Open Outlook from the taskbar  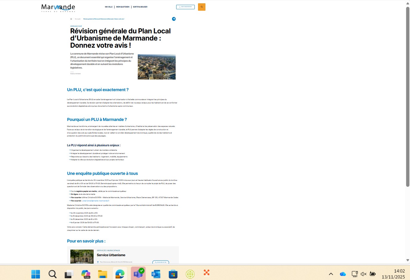click(156, 274)
